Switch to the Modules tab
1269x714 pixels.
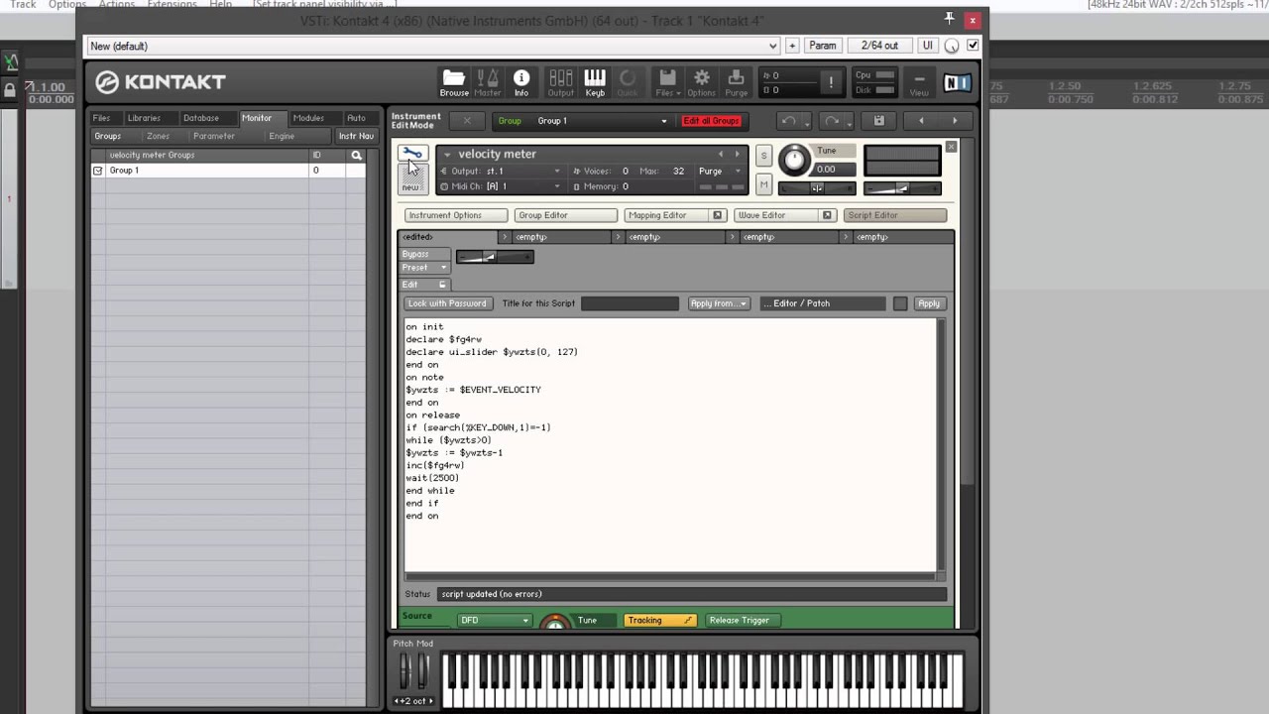tap(308, 118)
